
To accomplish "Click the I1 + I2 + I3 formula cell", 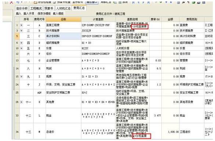I will click(x=98, y=76).
